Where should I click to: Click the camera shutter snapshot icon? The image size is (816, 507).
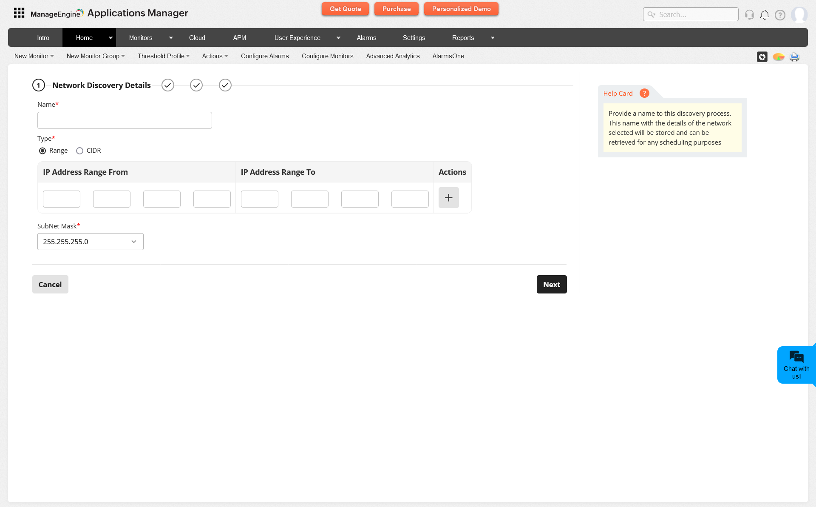coord(762,57)
